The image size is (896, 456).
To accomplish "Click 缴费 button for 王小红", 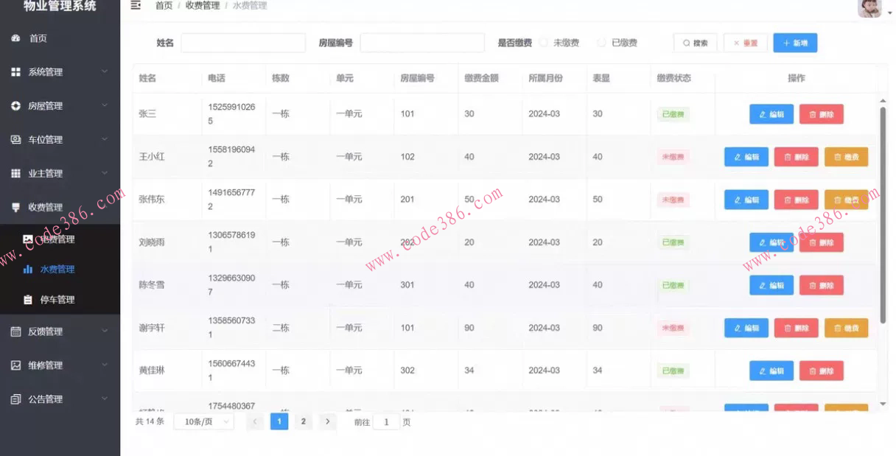I will [x=846, y=157].
